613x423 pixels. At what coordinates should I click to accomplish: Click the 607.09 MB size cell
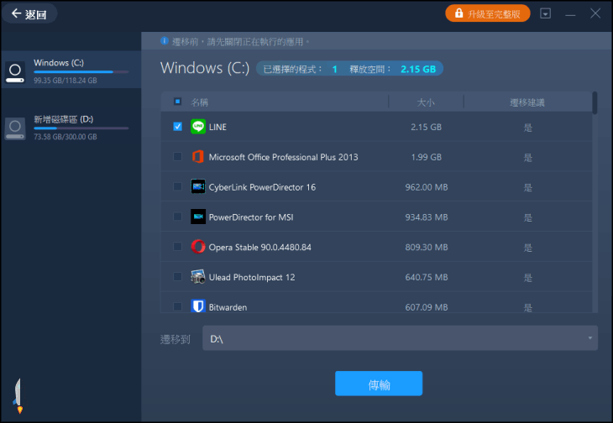pyautogui.click(x=427, y=307)
